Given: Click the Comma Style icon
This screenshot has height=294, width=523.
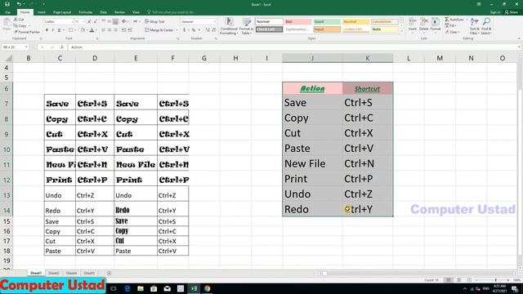Looking at the screenshot, I should pyautogui.click(x=199, y=30).
